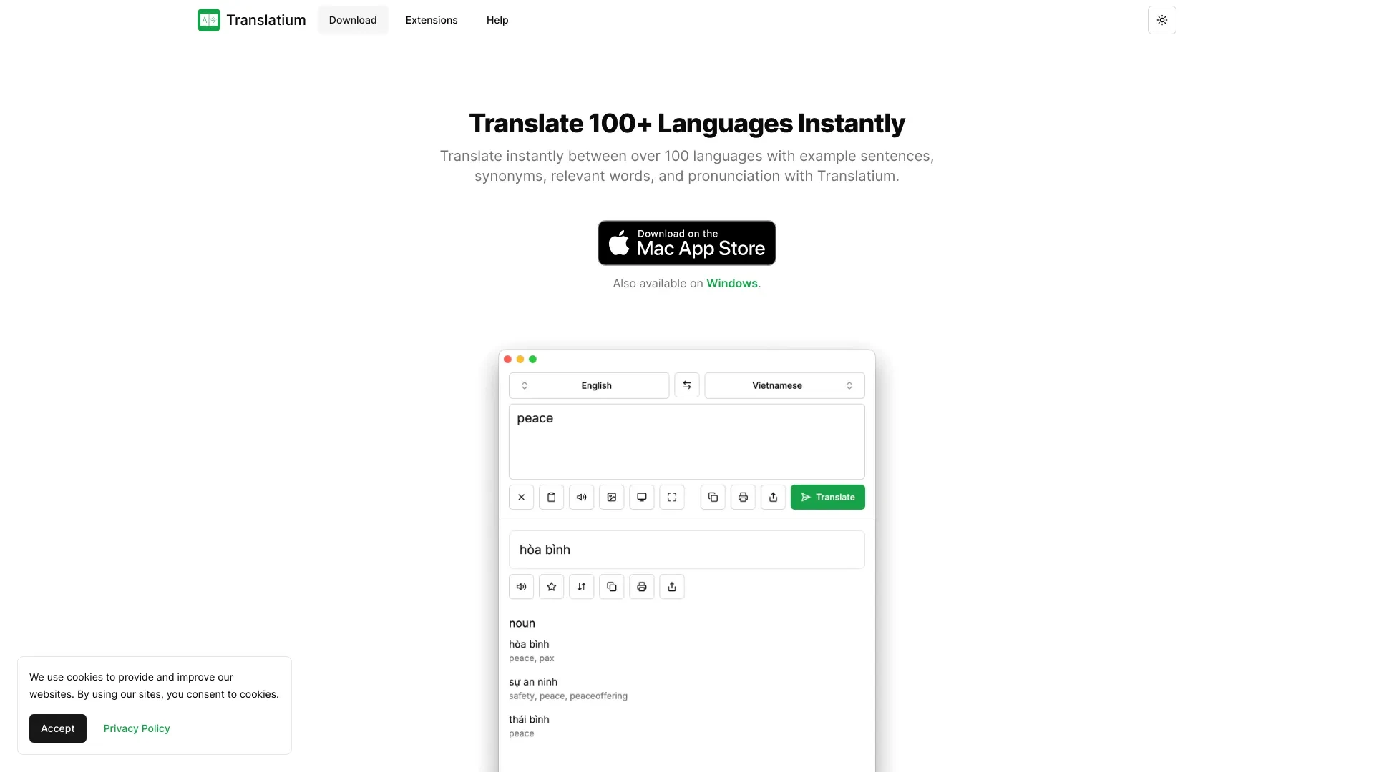Click the Help menu item

click(x=497, y=20)
